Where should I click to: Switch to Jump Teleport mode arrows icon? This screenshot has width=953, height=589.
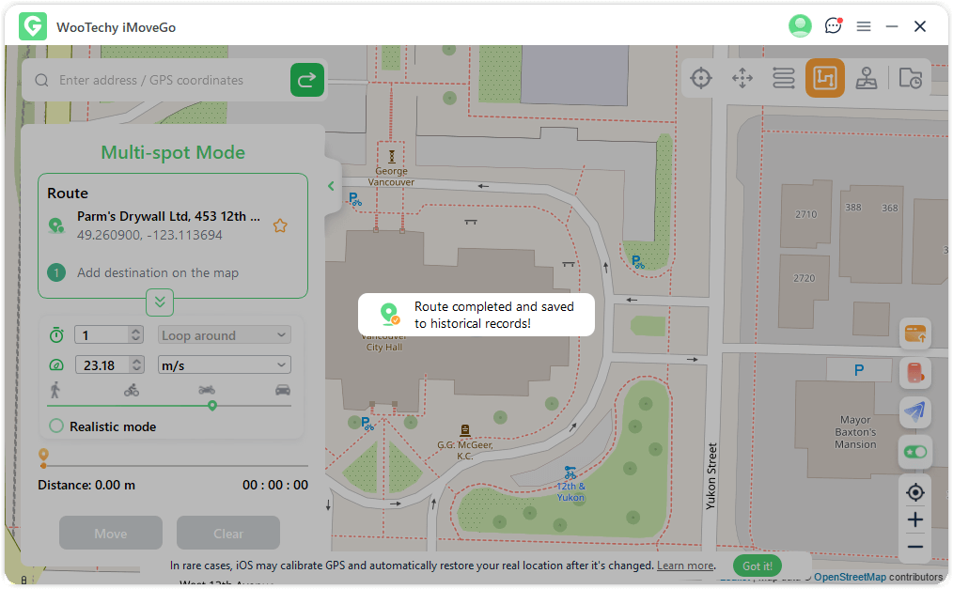pyautogui.click(x=742, y=79)
